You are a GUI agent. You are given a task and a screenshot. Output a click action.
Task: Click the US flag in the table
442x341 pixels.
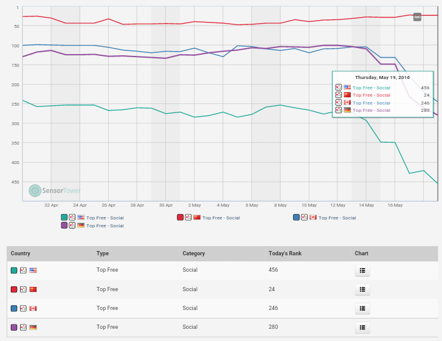[x=33, y=270]
